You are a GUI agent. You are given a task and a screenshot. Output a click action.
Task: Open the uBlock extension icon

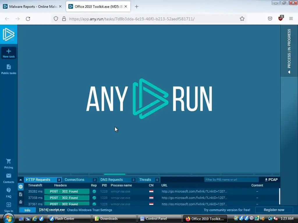[x=281, y=18]
